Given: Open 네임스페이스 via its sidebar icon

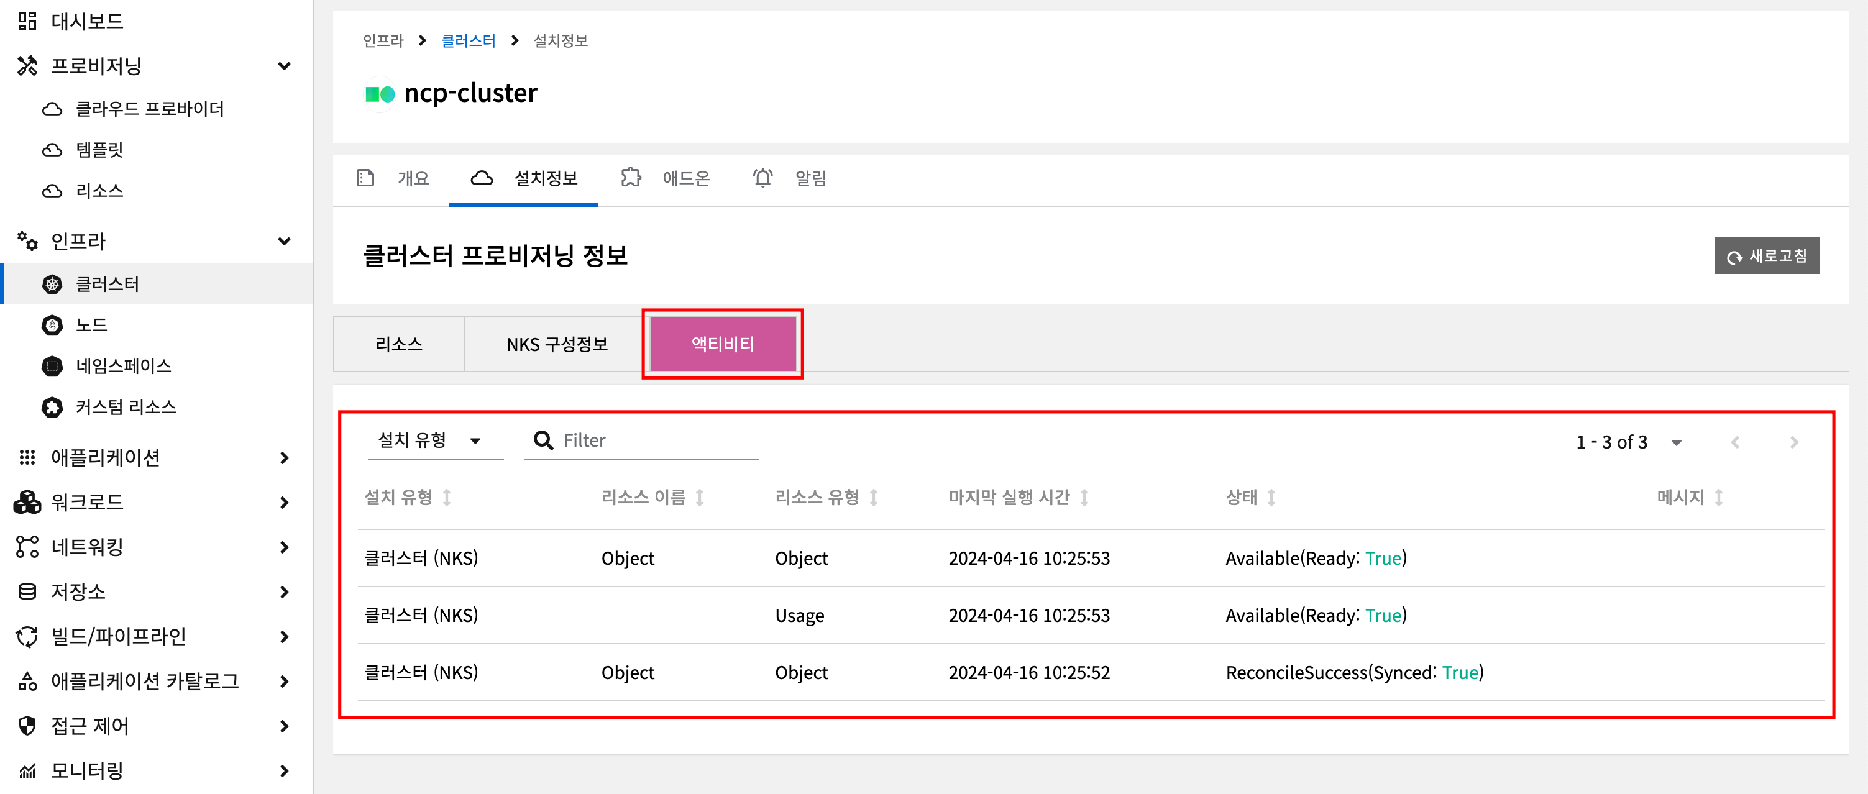Looking at the screenshot, I should point(52,366).
